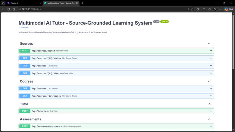Expand the View Source File endpoint arrow
The width and height of the screenshot is (235, 132).
(x=211, y=73)
